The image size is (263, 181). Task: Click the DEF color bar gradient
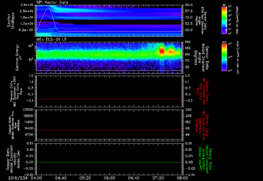pos(224,57)
